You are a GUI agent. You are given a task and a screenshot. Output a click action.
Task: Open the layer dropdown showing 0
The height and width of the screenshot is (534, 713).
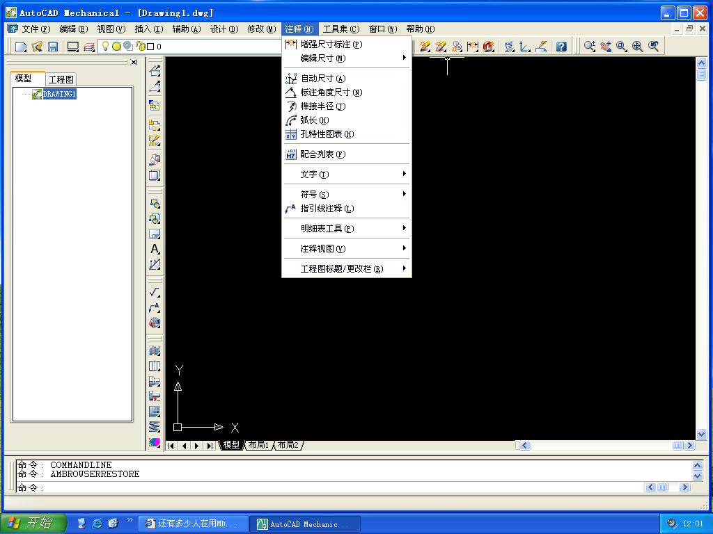pyautogui.click(x=189, y=47)
